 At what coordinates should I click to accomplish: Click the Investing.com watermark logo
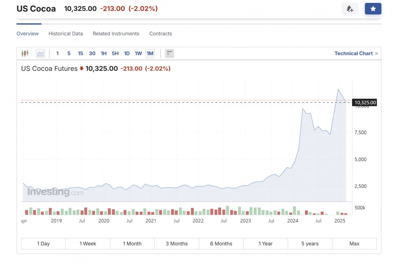[55, 192]
